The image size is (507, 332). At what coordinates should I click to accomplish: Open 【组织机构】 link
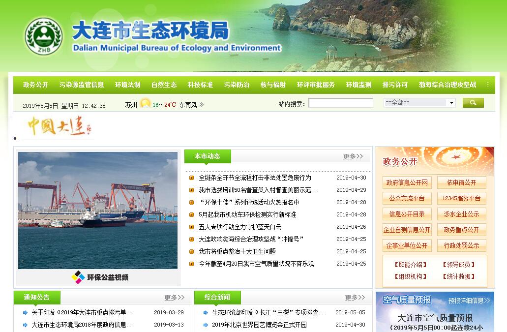[x=411, y=277]
